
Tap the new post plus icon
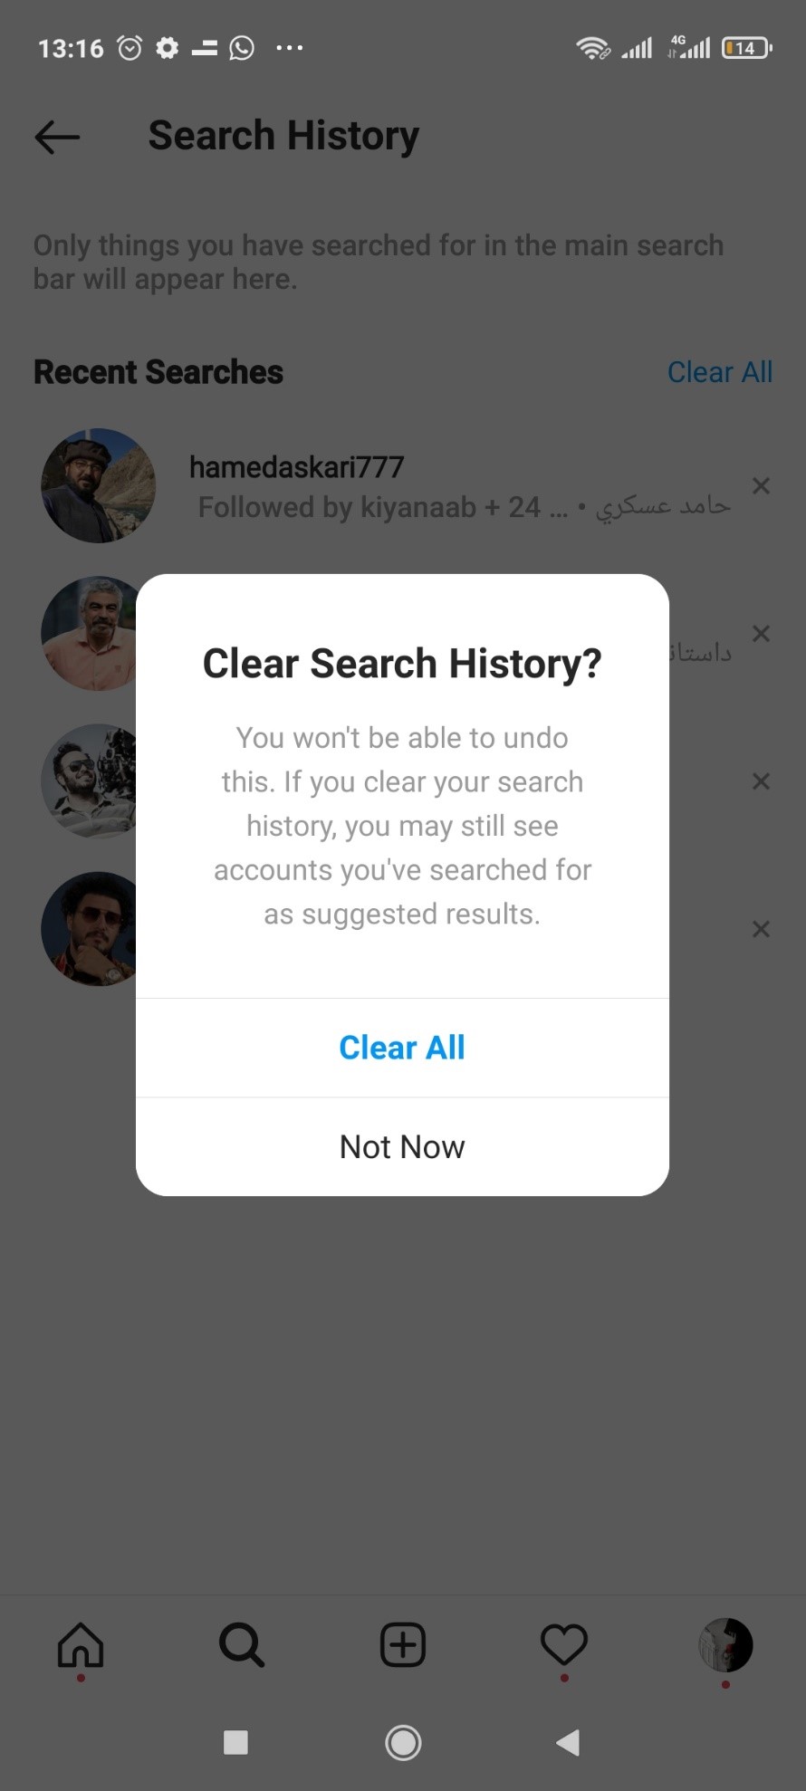click(403, 1645)
